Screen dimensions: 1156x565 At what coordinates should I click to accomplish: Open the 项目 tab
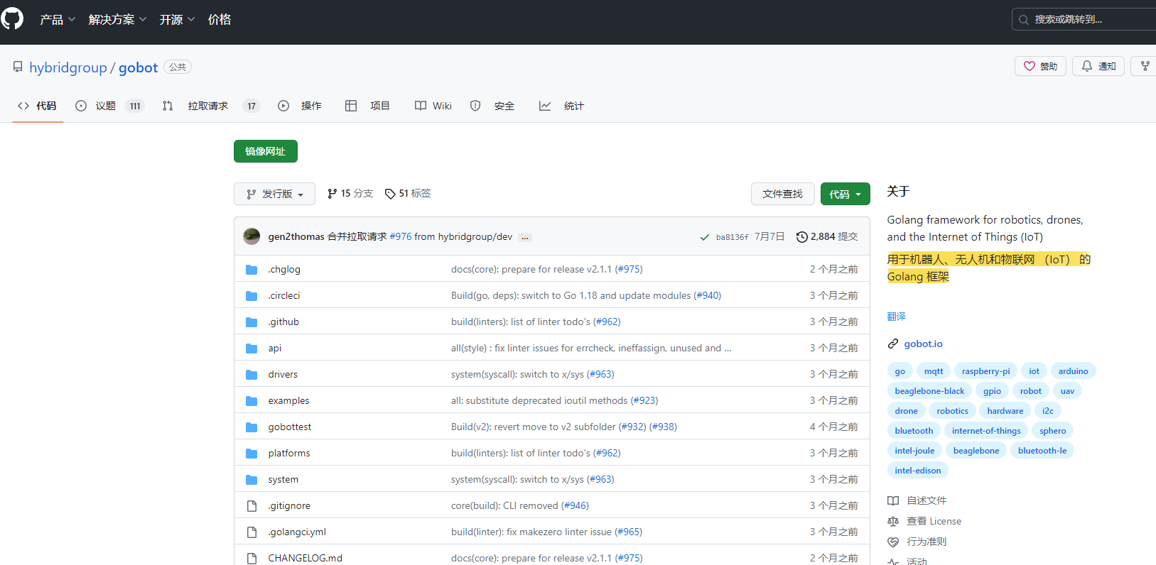tap(367, 106)
